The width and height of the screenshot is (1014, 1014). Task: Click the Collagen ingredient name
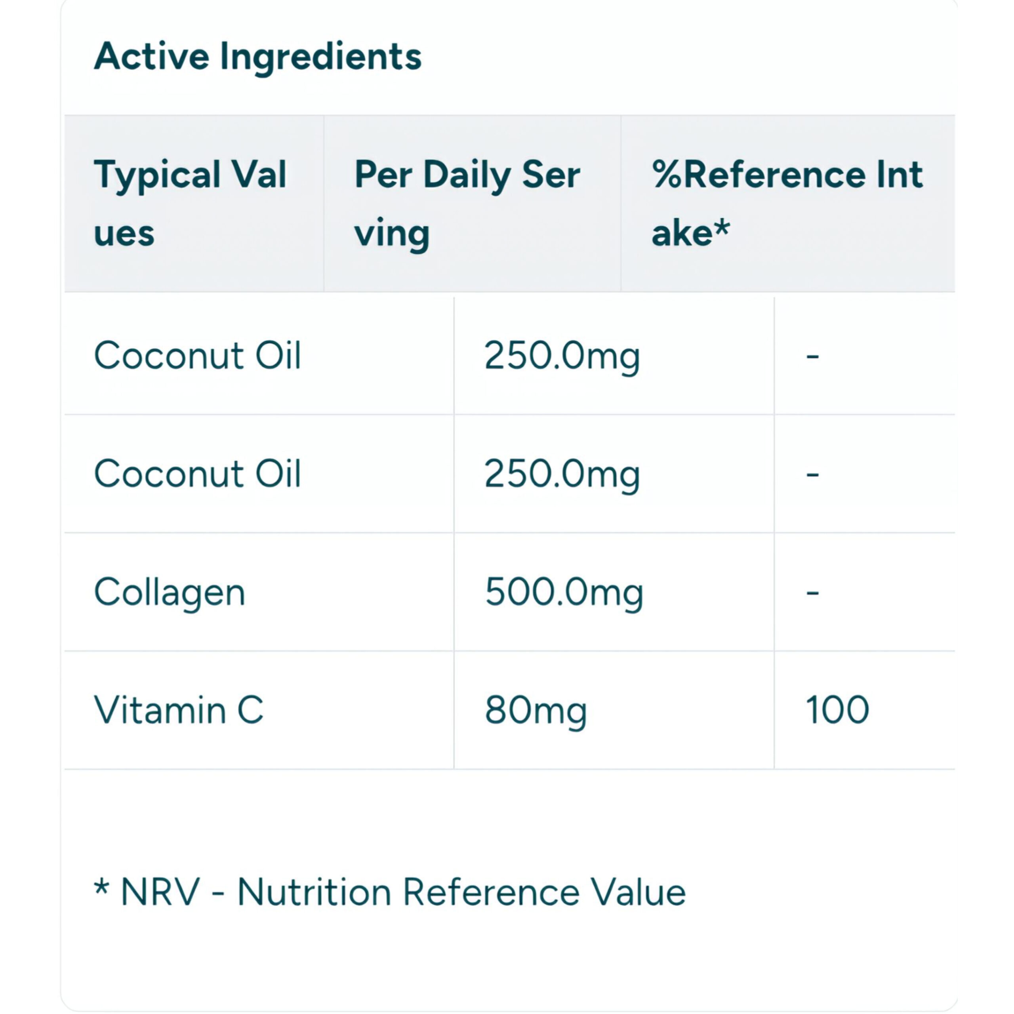coord(170,593)
